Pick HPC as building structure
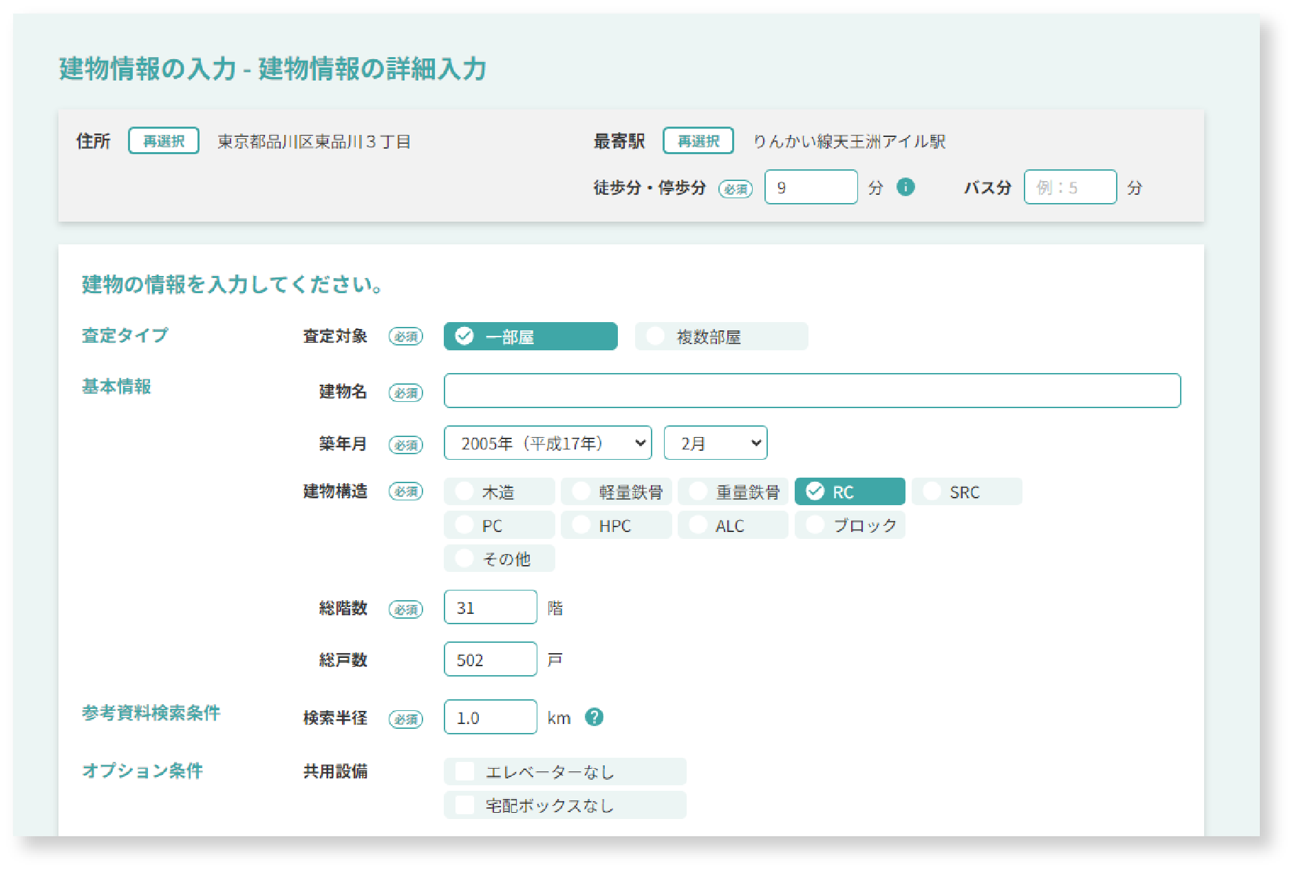This screenshot has width=1297, height=872. click(x=617, y=525)
